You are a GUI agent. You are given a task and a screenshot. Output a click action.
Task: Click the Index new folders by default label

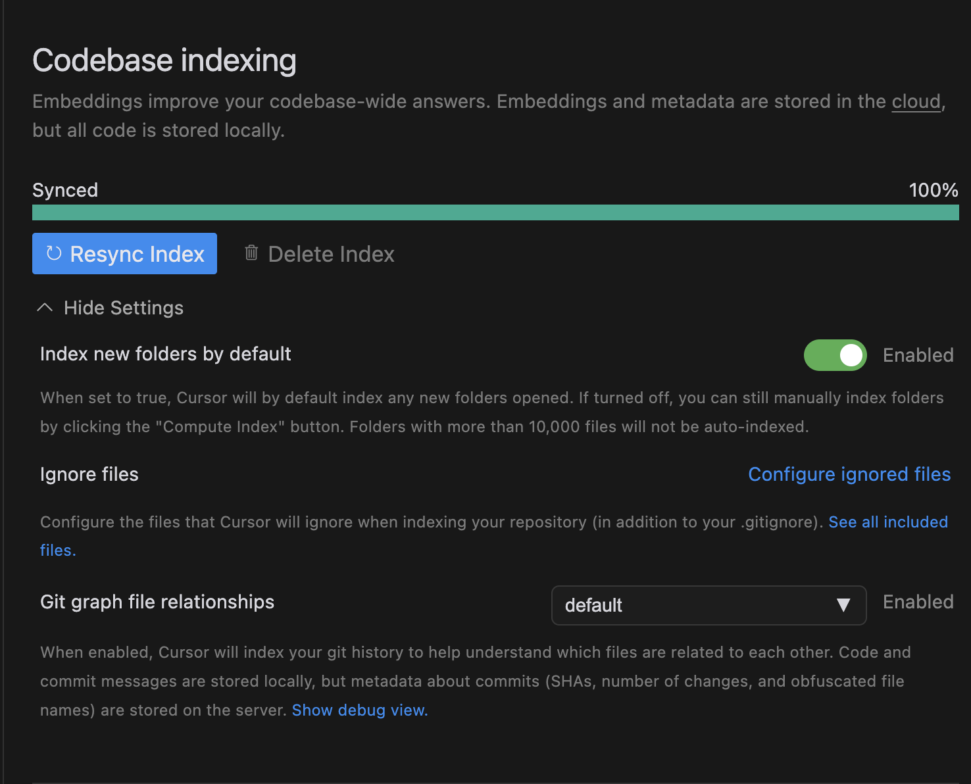click(x=166, y=354)
